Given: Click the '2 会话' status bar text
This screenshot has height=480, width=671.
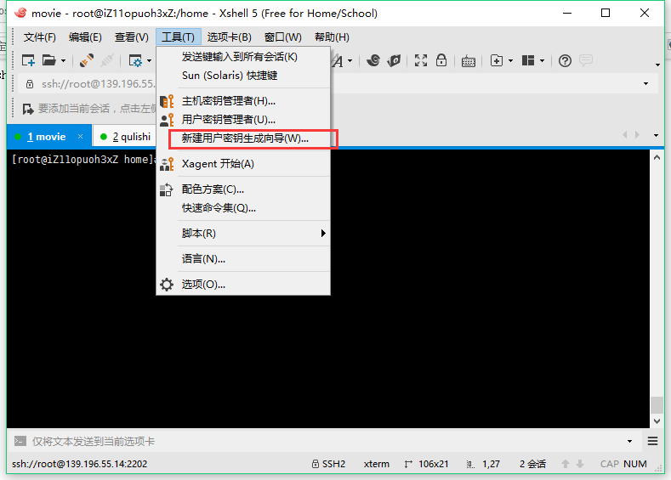Looking at the screenshot, I should pyautogui.click(x=532, y=464).
